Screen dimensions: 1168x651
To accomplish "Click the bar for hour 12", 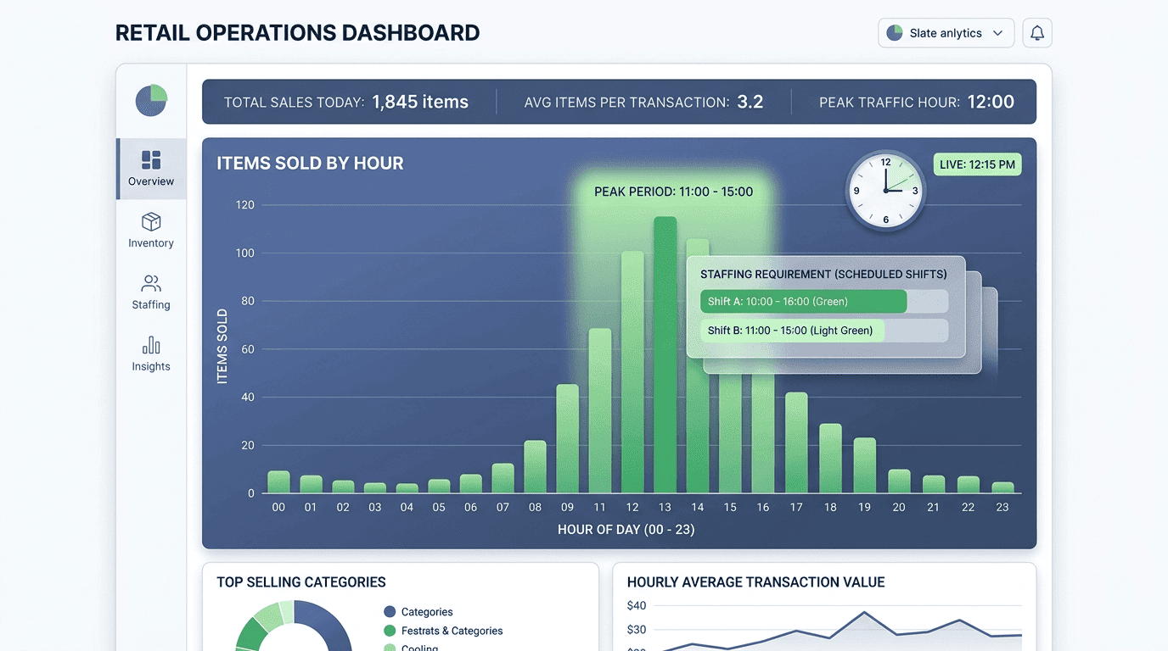I will coord(632,372).
